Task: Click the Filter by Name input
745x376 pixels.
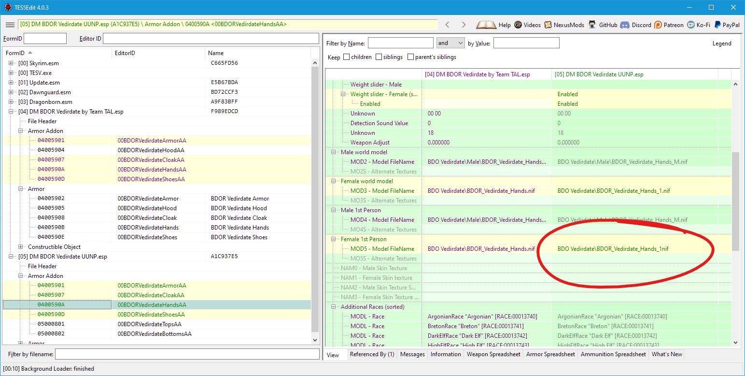Action: (x=401, y=43)
